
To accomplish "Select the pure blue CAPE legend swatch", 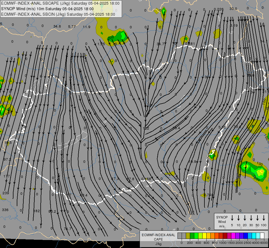I will click(246, 236).
